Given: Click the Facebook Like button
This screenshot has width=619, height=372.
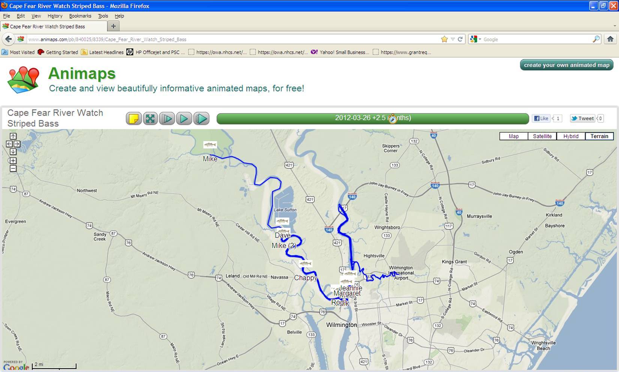Looking at the screenshot, I should point(541,118).
